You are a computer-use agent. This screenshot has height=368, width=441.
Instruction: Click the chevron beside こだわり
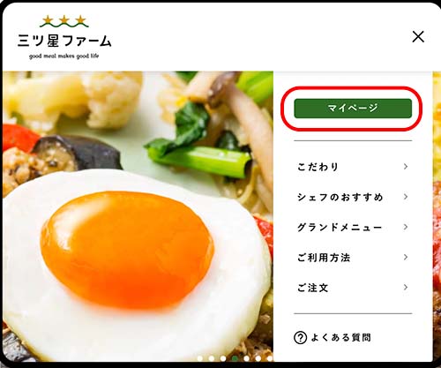coord(406,167)
